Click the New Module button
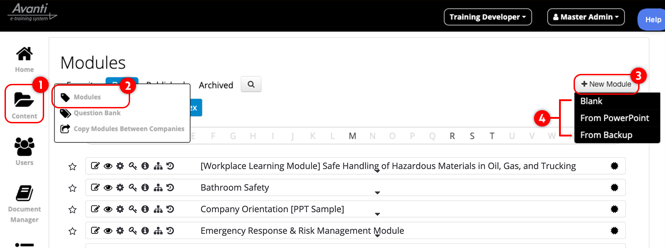The image size is (665, 248). 606,84
